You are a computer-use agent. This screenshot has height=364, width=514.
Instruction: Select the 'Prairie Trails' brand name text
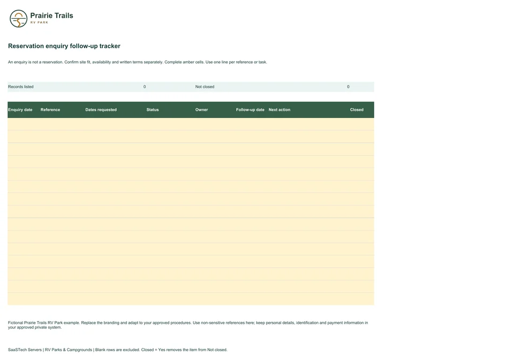[x=51, y=16]
